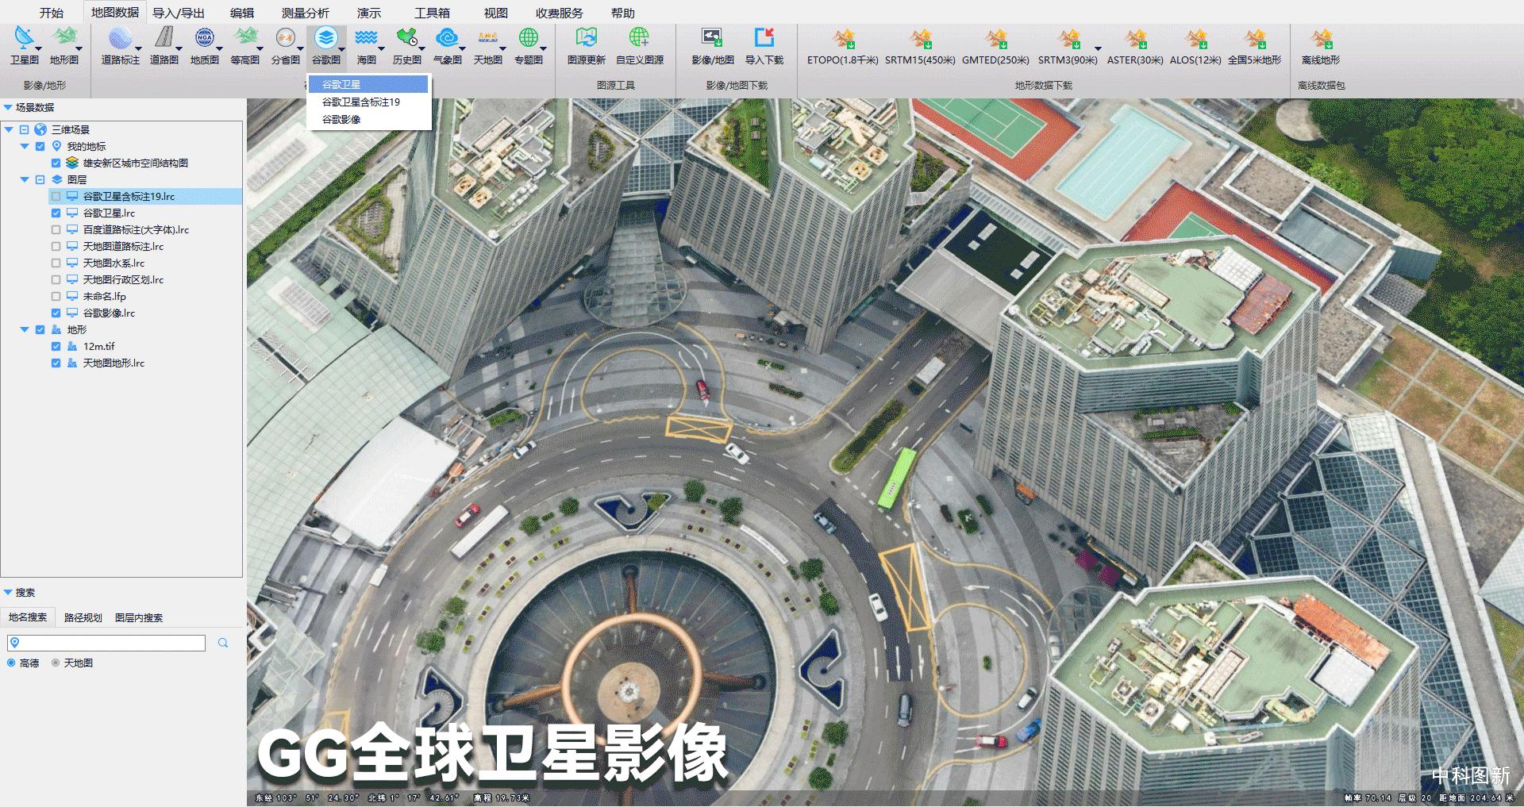
Task: Click the 导入下载 import icon
Action: 764,38
